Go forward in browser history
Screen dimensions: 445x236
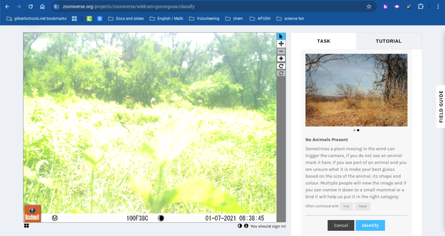pyautogui.click(x=19, y=7)
